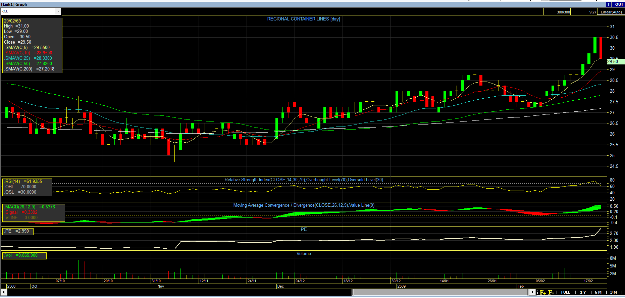
Task: Click the right scroll arrow of timeline scrollbar
Action: pyautogui.click(x=532, y=292)
